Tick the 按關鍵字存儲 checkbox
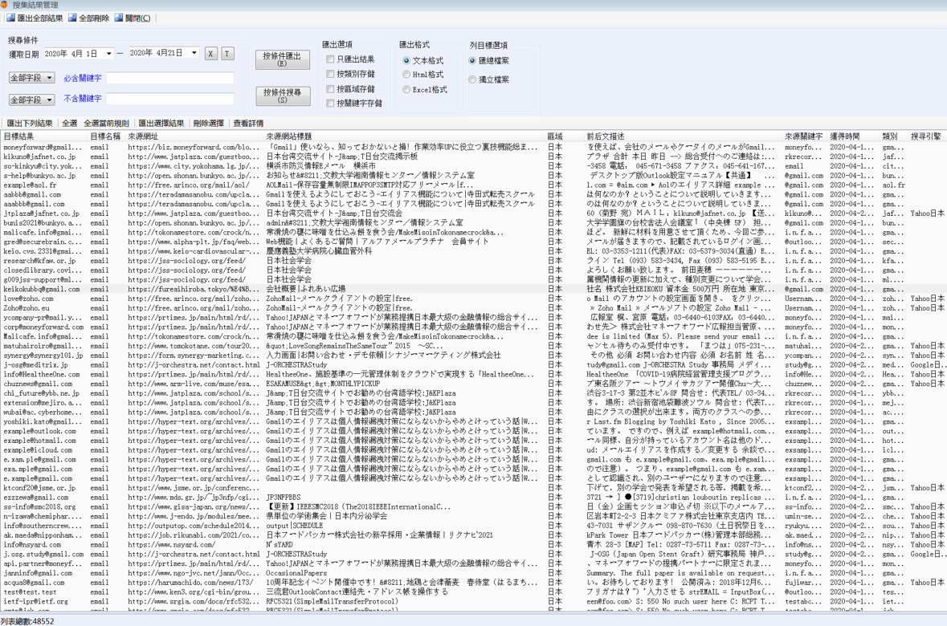947x626 pixels. [x=330, y=104]
